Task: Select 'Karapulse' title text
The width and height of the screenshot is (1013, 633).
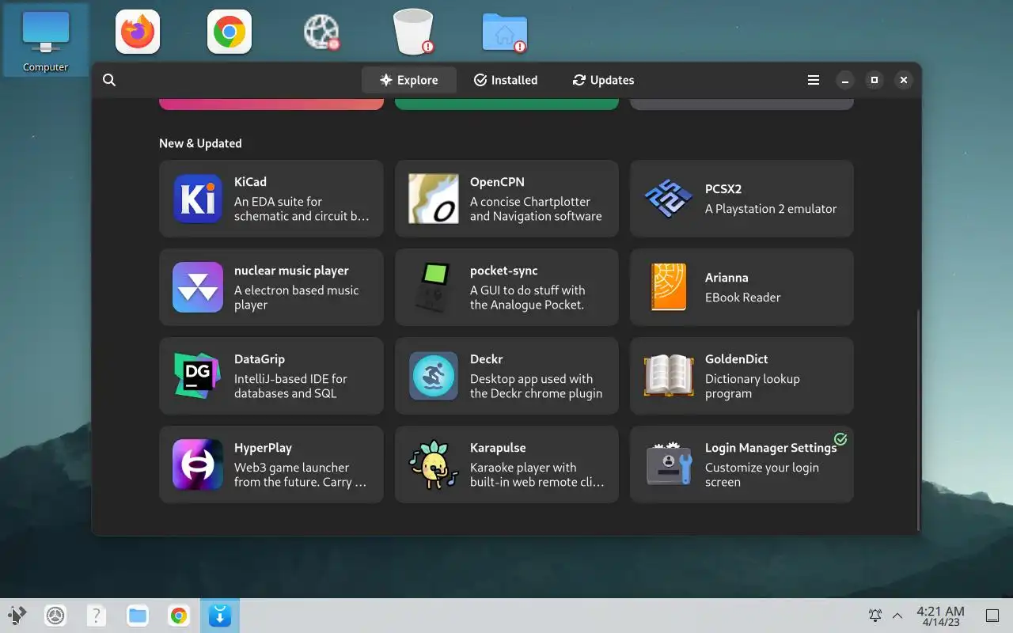Action: [x=498, y=448]
